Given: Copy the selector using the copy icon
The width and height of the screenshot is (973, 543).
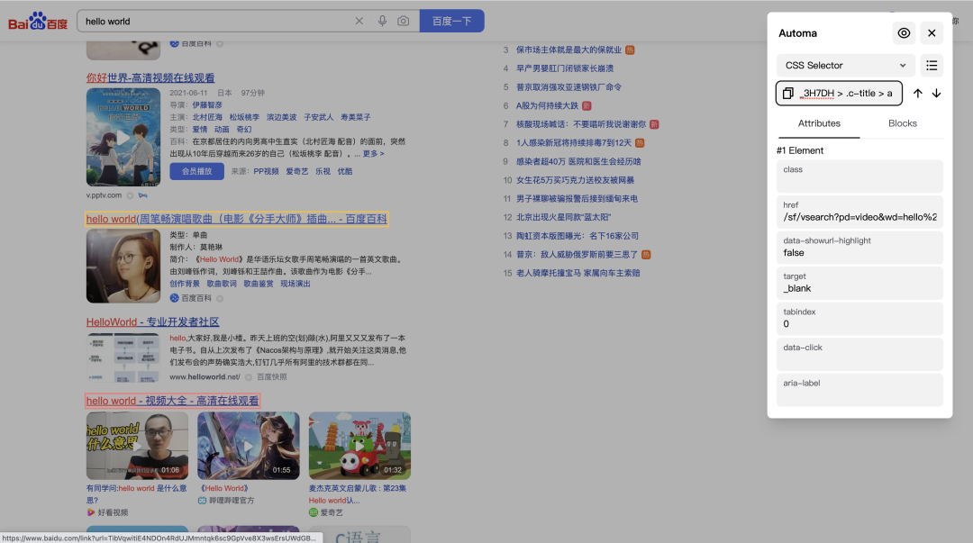Looking at the screenshot, I should pos(787,93).
